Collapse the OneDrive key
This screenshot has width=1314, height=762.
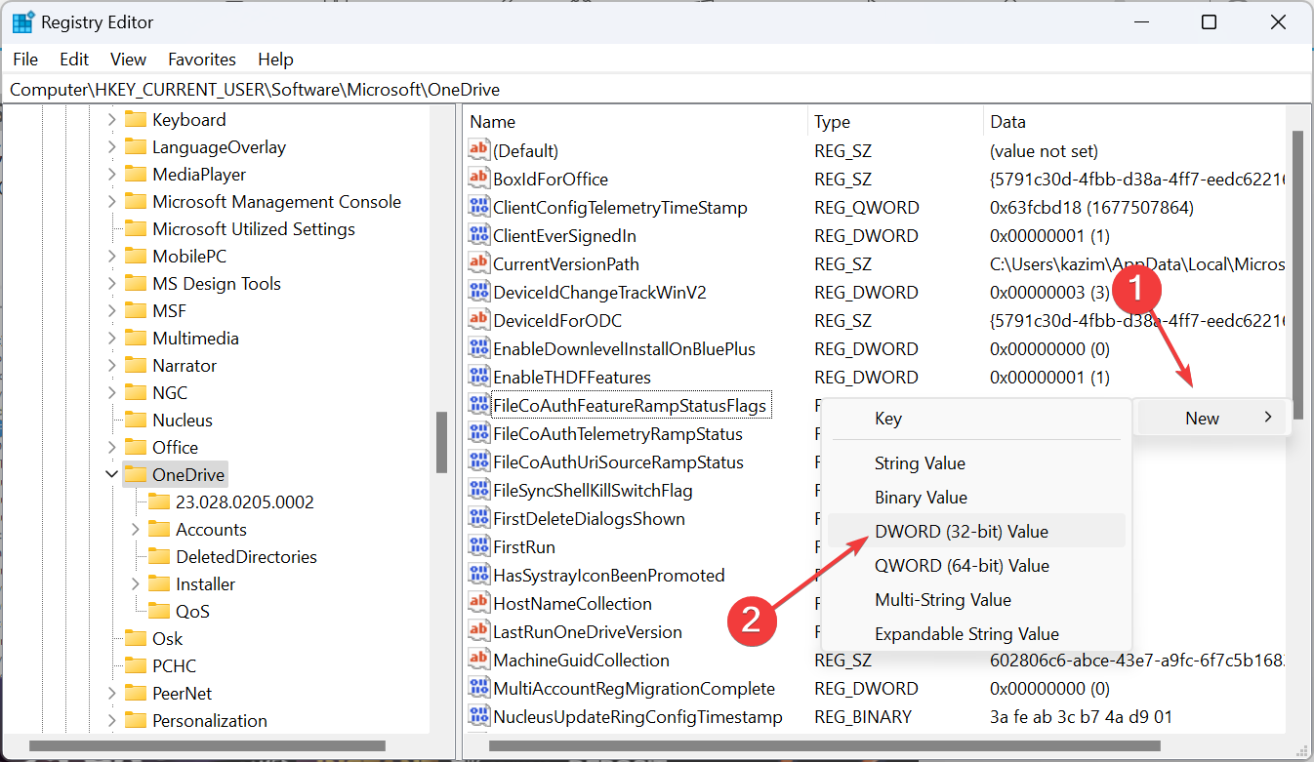click(111, 475)
